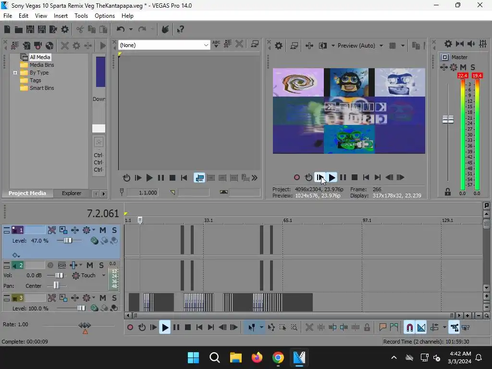Viewport: 492px width, 369px height.
Task: Solo audio track 2
Action: [x=101, y=265]
